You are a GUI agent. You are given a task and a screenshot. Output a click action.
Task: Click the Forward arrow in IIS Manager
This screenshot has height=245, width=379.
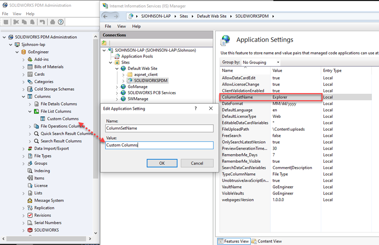click(116, 16)
